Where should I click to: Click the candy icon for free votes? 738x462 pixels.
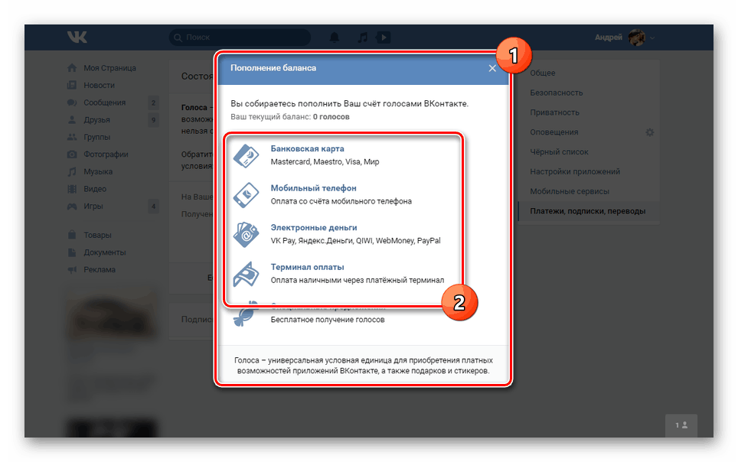pyautogui.click(x=245, y=314)
